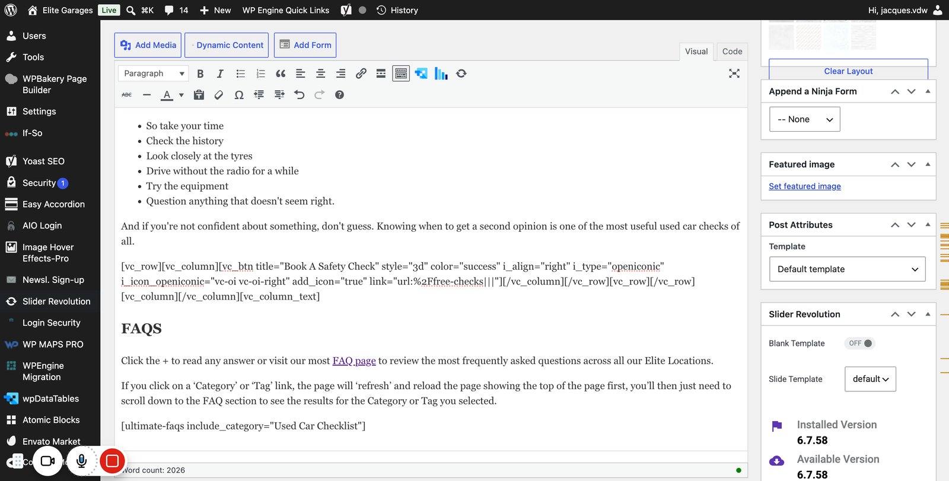The width and height of the screenshot is (949, 481).
Task: Click the Add Form button
Action: pos(305,45)
